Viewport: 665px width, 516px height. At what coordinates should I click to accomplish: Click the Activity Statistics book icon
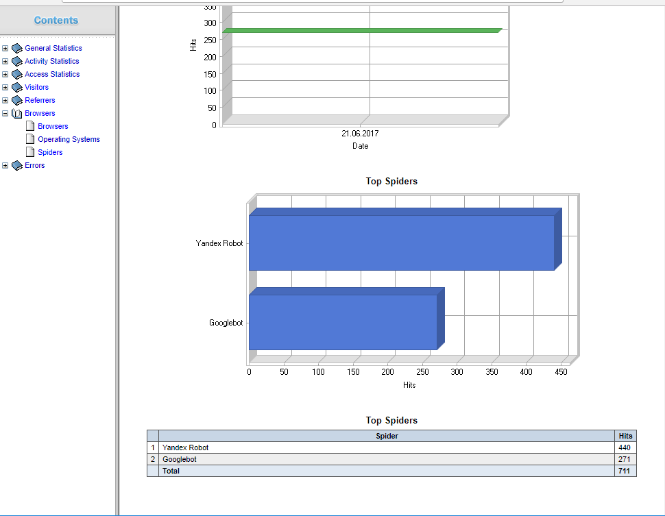17,62
